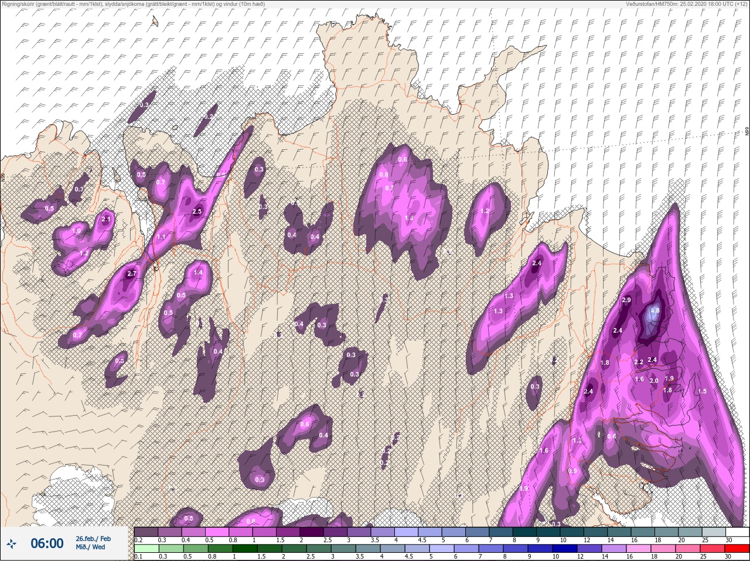This screenshot has height=561, width=750.
Task: Click the 4.8 peak value in the blue cell
Action: (655, 310)
